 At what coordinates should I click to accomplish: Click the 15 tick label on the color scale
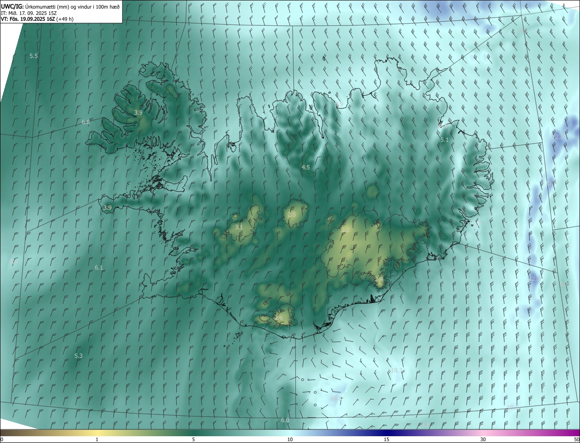[387, 439]
